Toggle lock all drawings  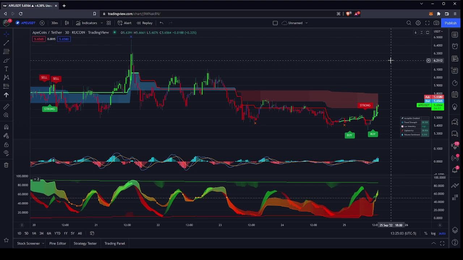[x=6, y=144]
